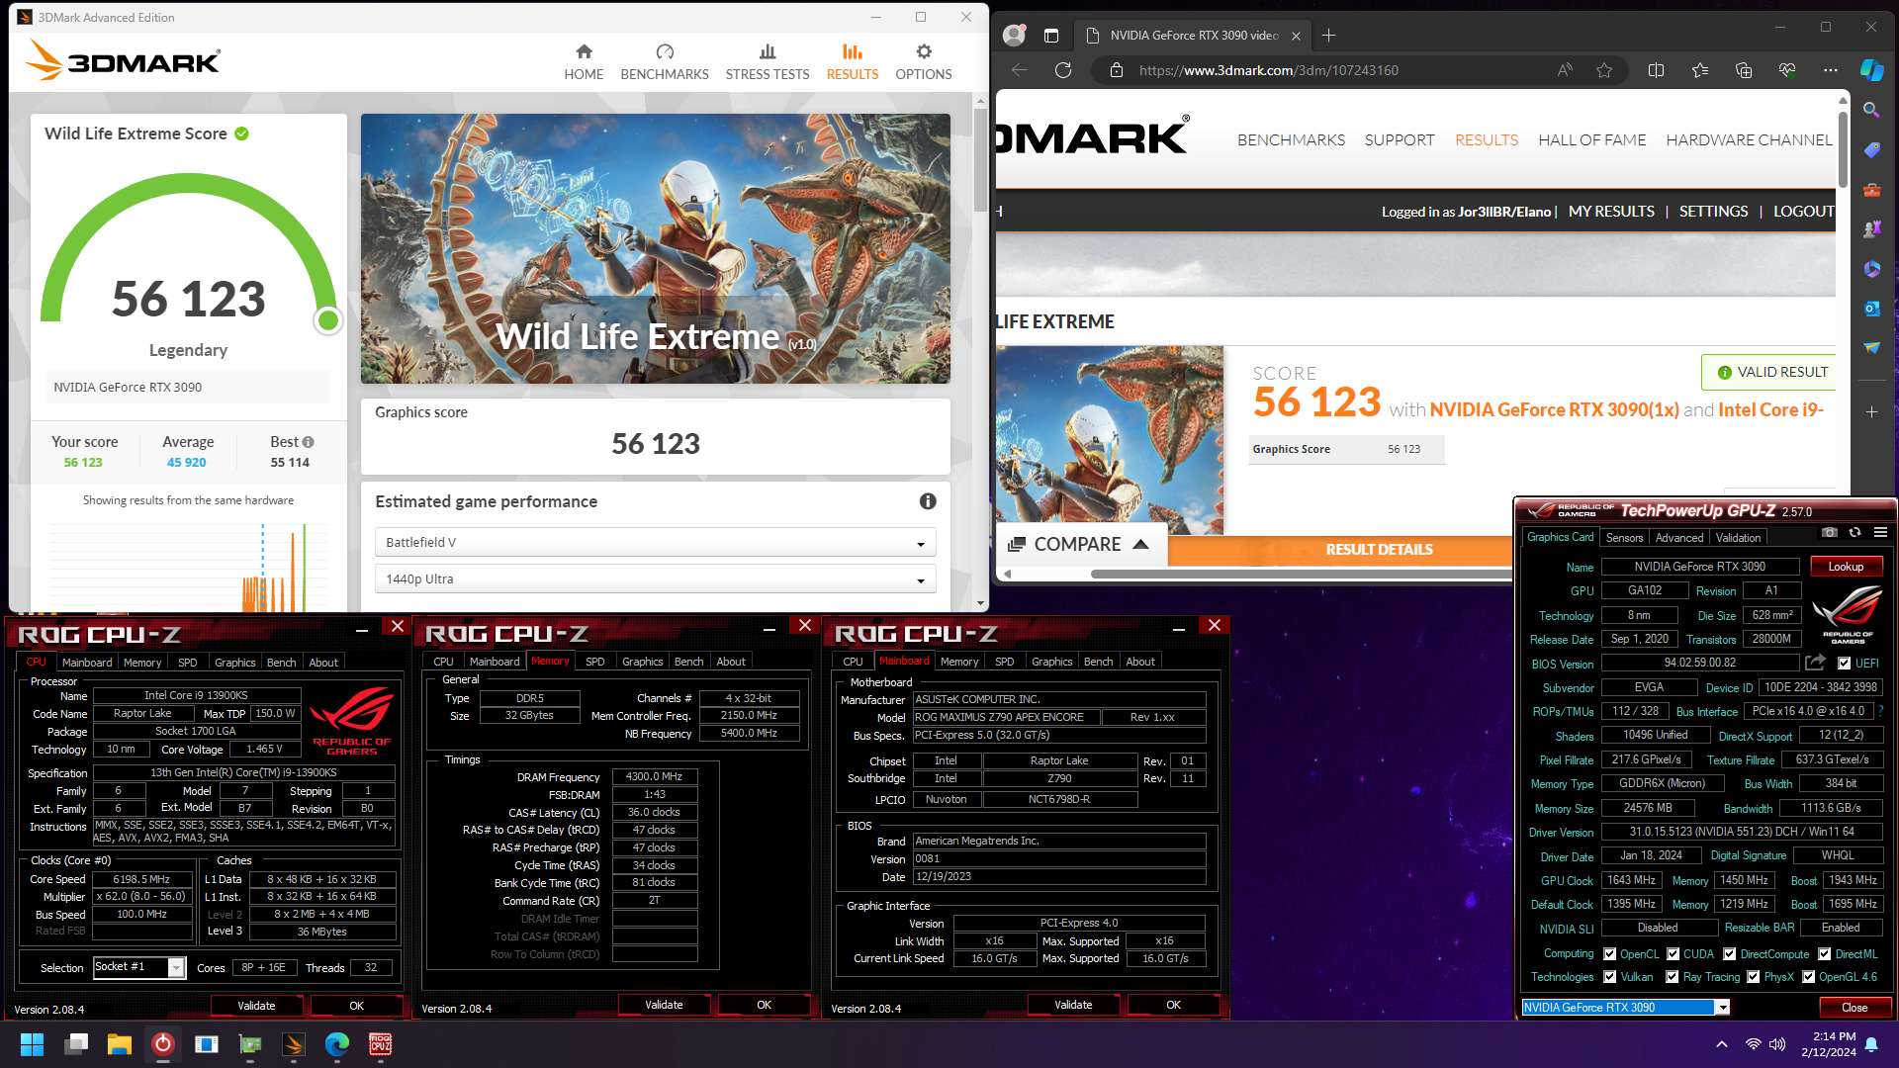Toggle the Ray Tracing checkbox in GPU-Z
This screenshot has height=1068, width=1899.
click(1673, 977)
